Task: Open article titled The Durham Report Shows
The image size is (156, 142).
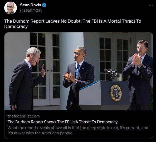Action: (62, 122)
